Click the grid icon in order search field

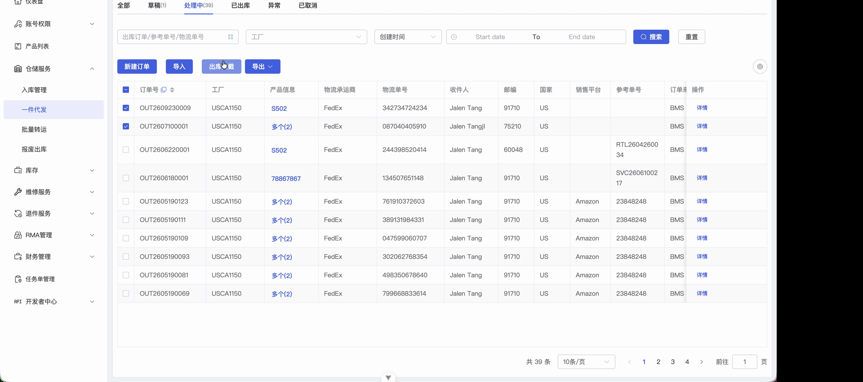pyautogui.click(x=231, y=37)
